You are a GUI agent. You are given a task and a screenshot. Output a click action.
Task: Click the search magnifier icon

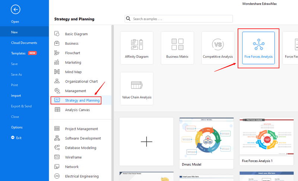coord(128,19)
